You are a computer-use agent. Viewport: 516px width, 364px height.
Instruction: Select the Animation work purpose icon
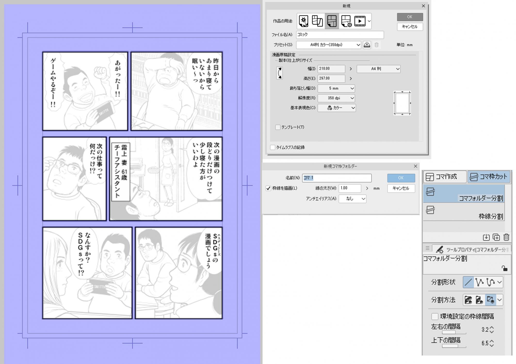point(360,21)
